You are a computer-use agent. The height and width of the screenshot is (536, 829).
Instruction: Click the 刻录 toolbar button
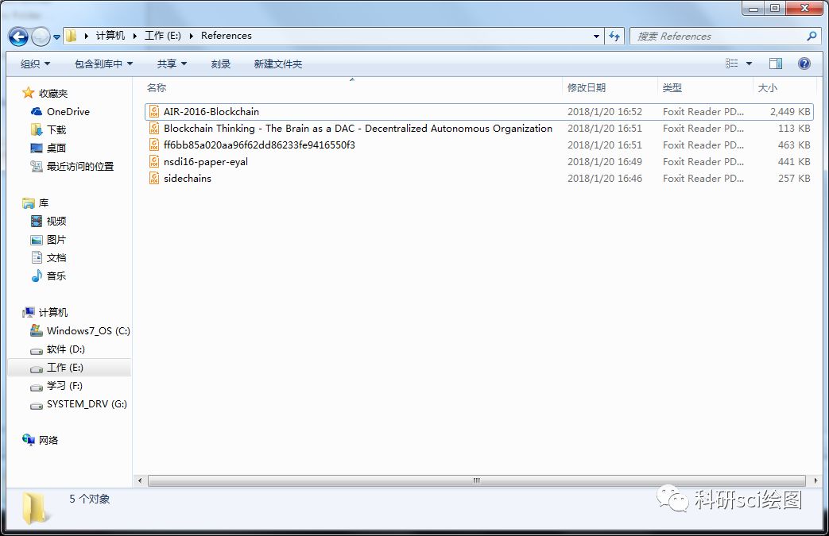tap(220, 64)
